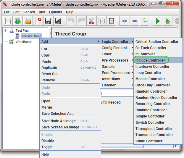This screenshot has width=184, height=158.
Task: Expand the Post Processors submenu
Action: click(x=117, y=73)
